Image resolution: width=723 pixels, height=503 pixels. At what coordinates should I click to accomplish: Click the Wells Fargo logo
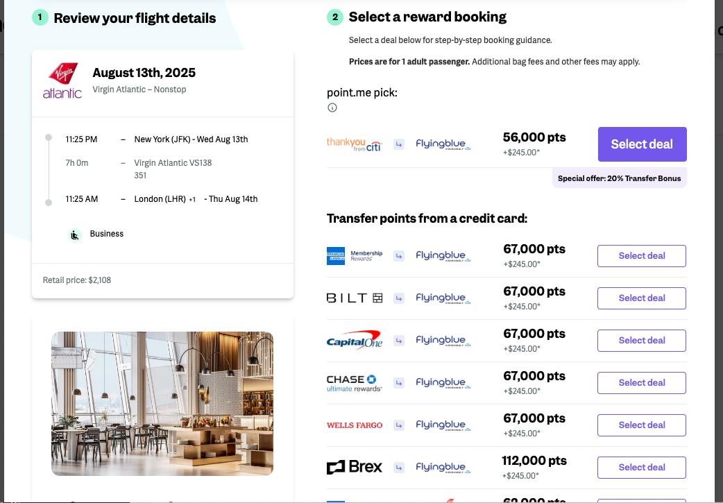[353, 425]
